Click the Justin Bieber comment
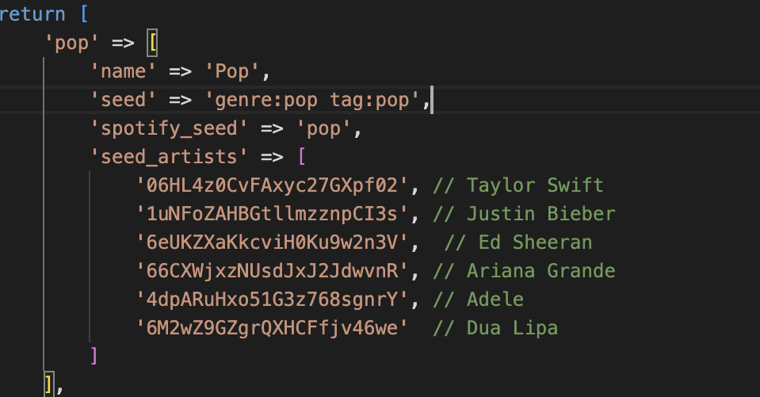Viewport: 760px width, 397px height. (524, 214)
